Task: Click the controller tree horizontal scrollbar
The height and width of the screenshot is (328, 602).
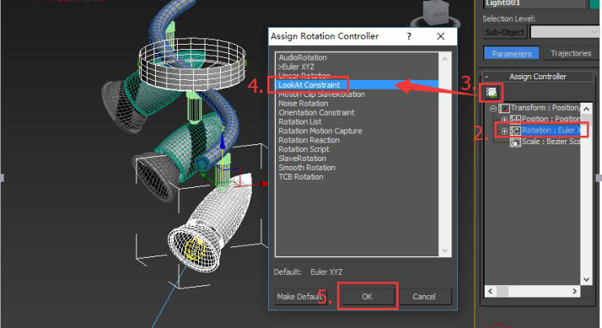Action: pyautogui.click(x=532, y=291)
